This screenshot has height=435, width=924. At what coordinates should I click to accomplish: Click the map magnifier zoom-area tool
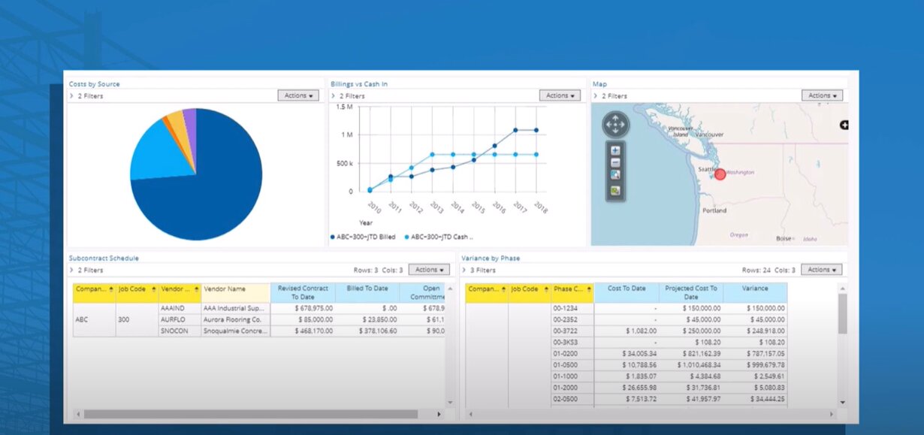[615, 175]
